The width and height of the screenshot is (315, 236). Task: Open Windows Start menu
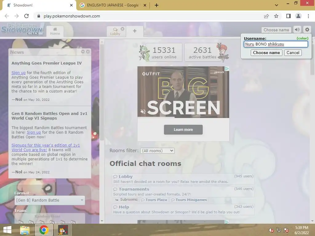pyautogui.click(x=7, y=230)
